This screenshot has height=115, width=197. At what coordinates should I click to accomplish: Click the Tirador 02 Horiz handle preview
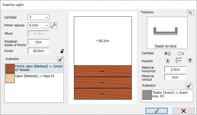click(x=167, y=33)
